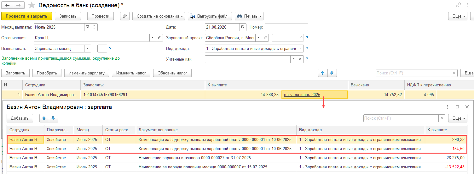Show help hint beside Зарплатный проект number field
This screenshot has height=174, width=474.
[307, 38]
